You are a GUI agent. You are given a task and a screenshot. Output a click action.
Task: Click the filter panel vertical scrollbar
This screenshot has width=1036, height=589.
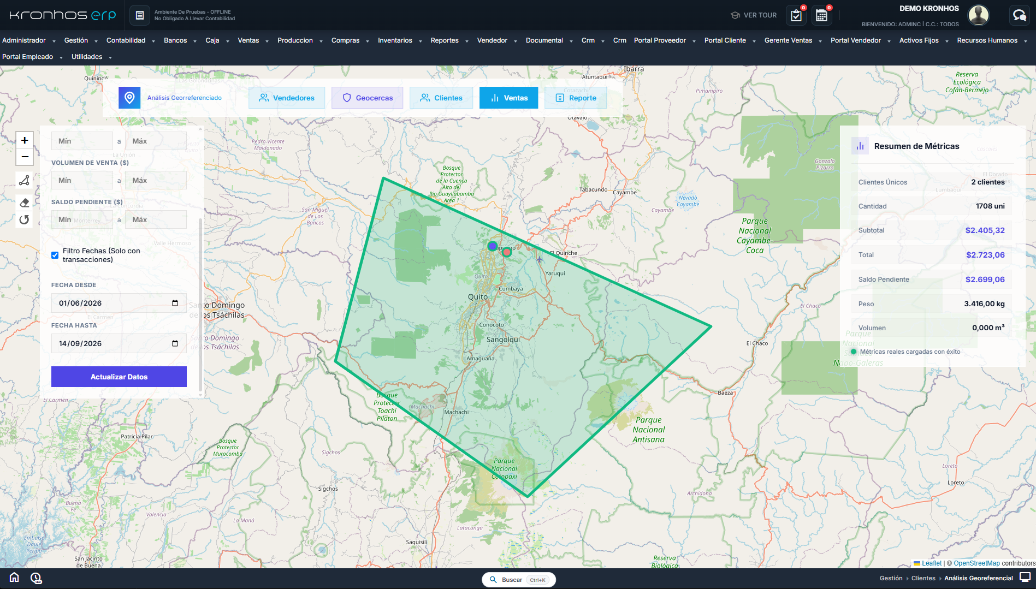click(200, 306)
